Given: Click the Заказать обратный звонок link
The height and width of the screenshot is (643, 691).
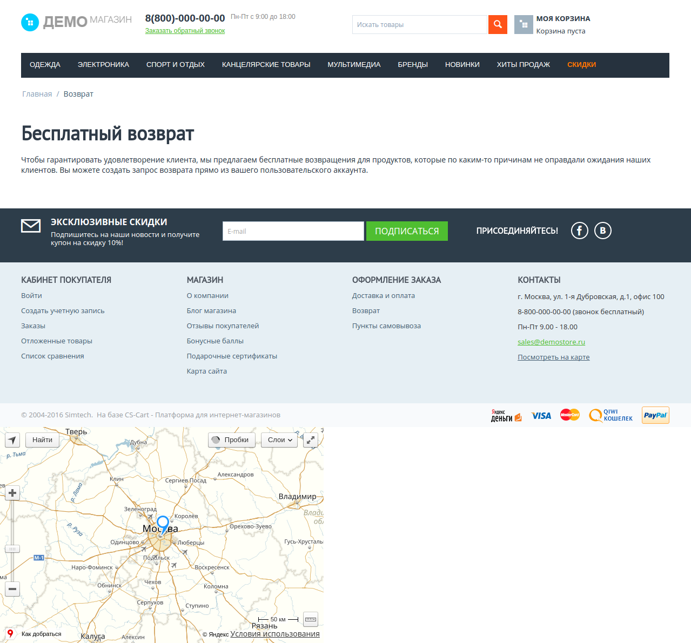Looking at the screenshot, I should (185, 31).
